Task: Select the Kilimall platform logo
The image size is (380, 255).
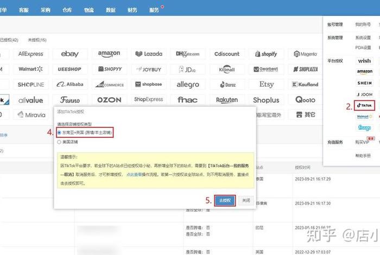Action: pos(227,69)
